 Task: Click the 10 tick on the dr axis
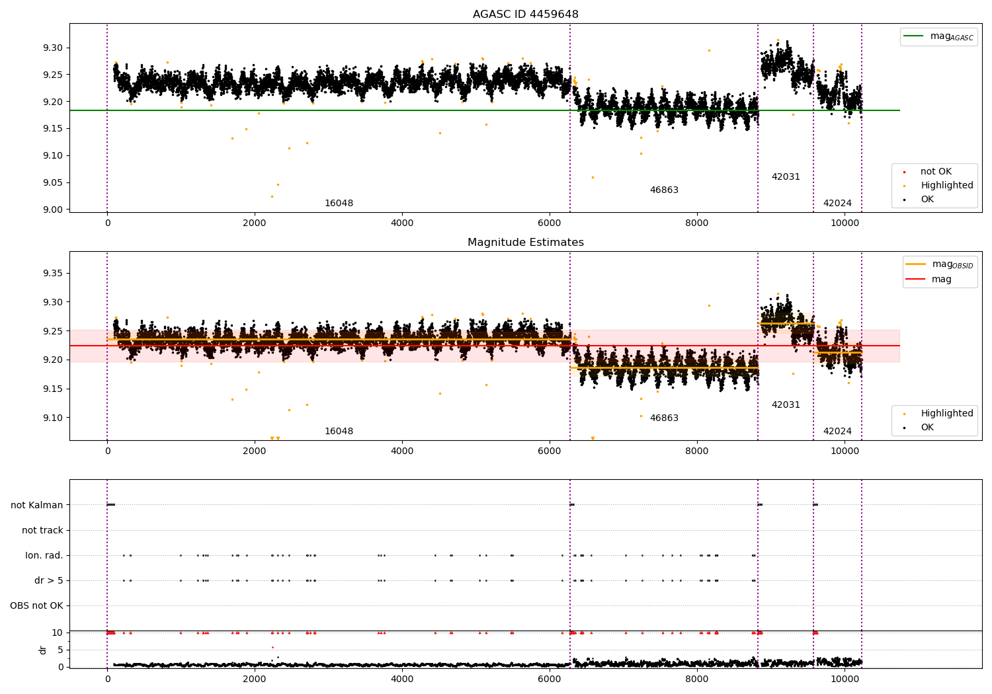coord(58,633)
